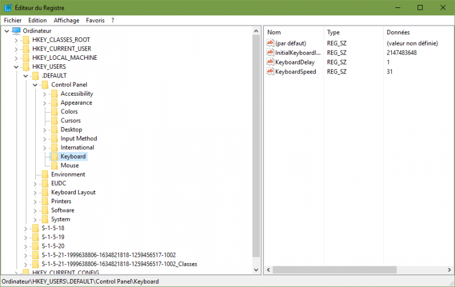Expand the Keyboard Layout key
The width and height of the screenshot is (455, 287).
pyautogui.click(x=35, y=193)
